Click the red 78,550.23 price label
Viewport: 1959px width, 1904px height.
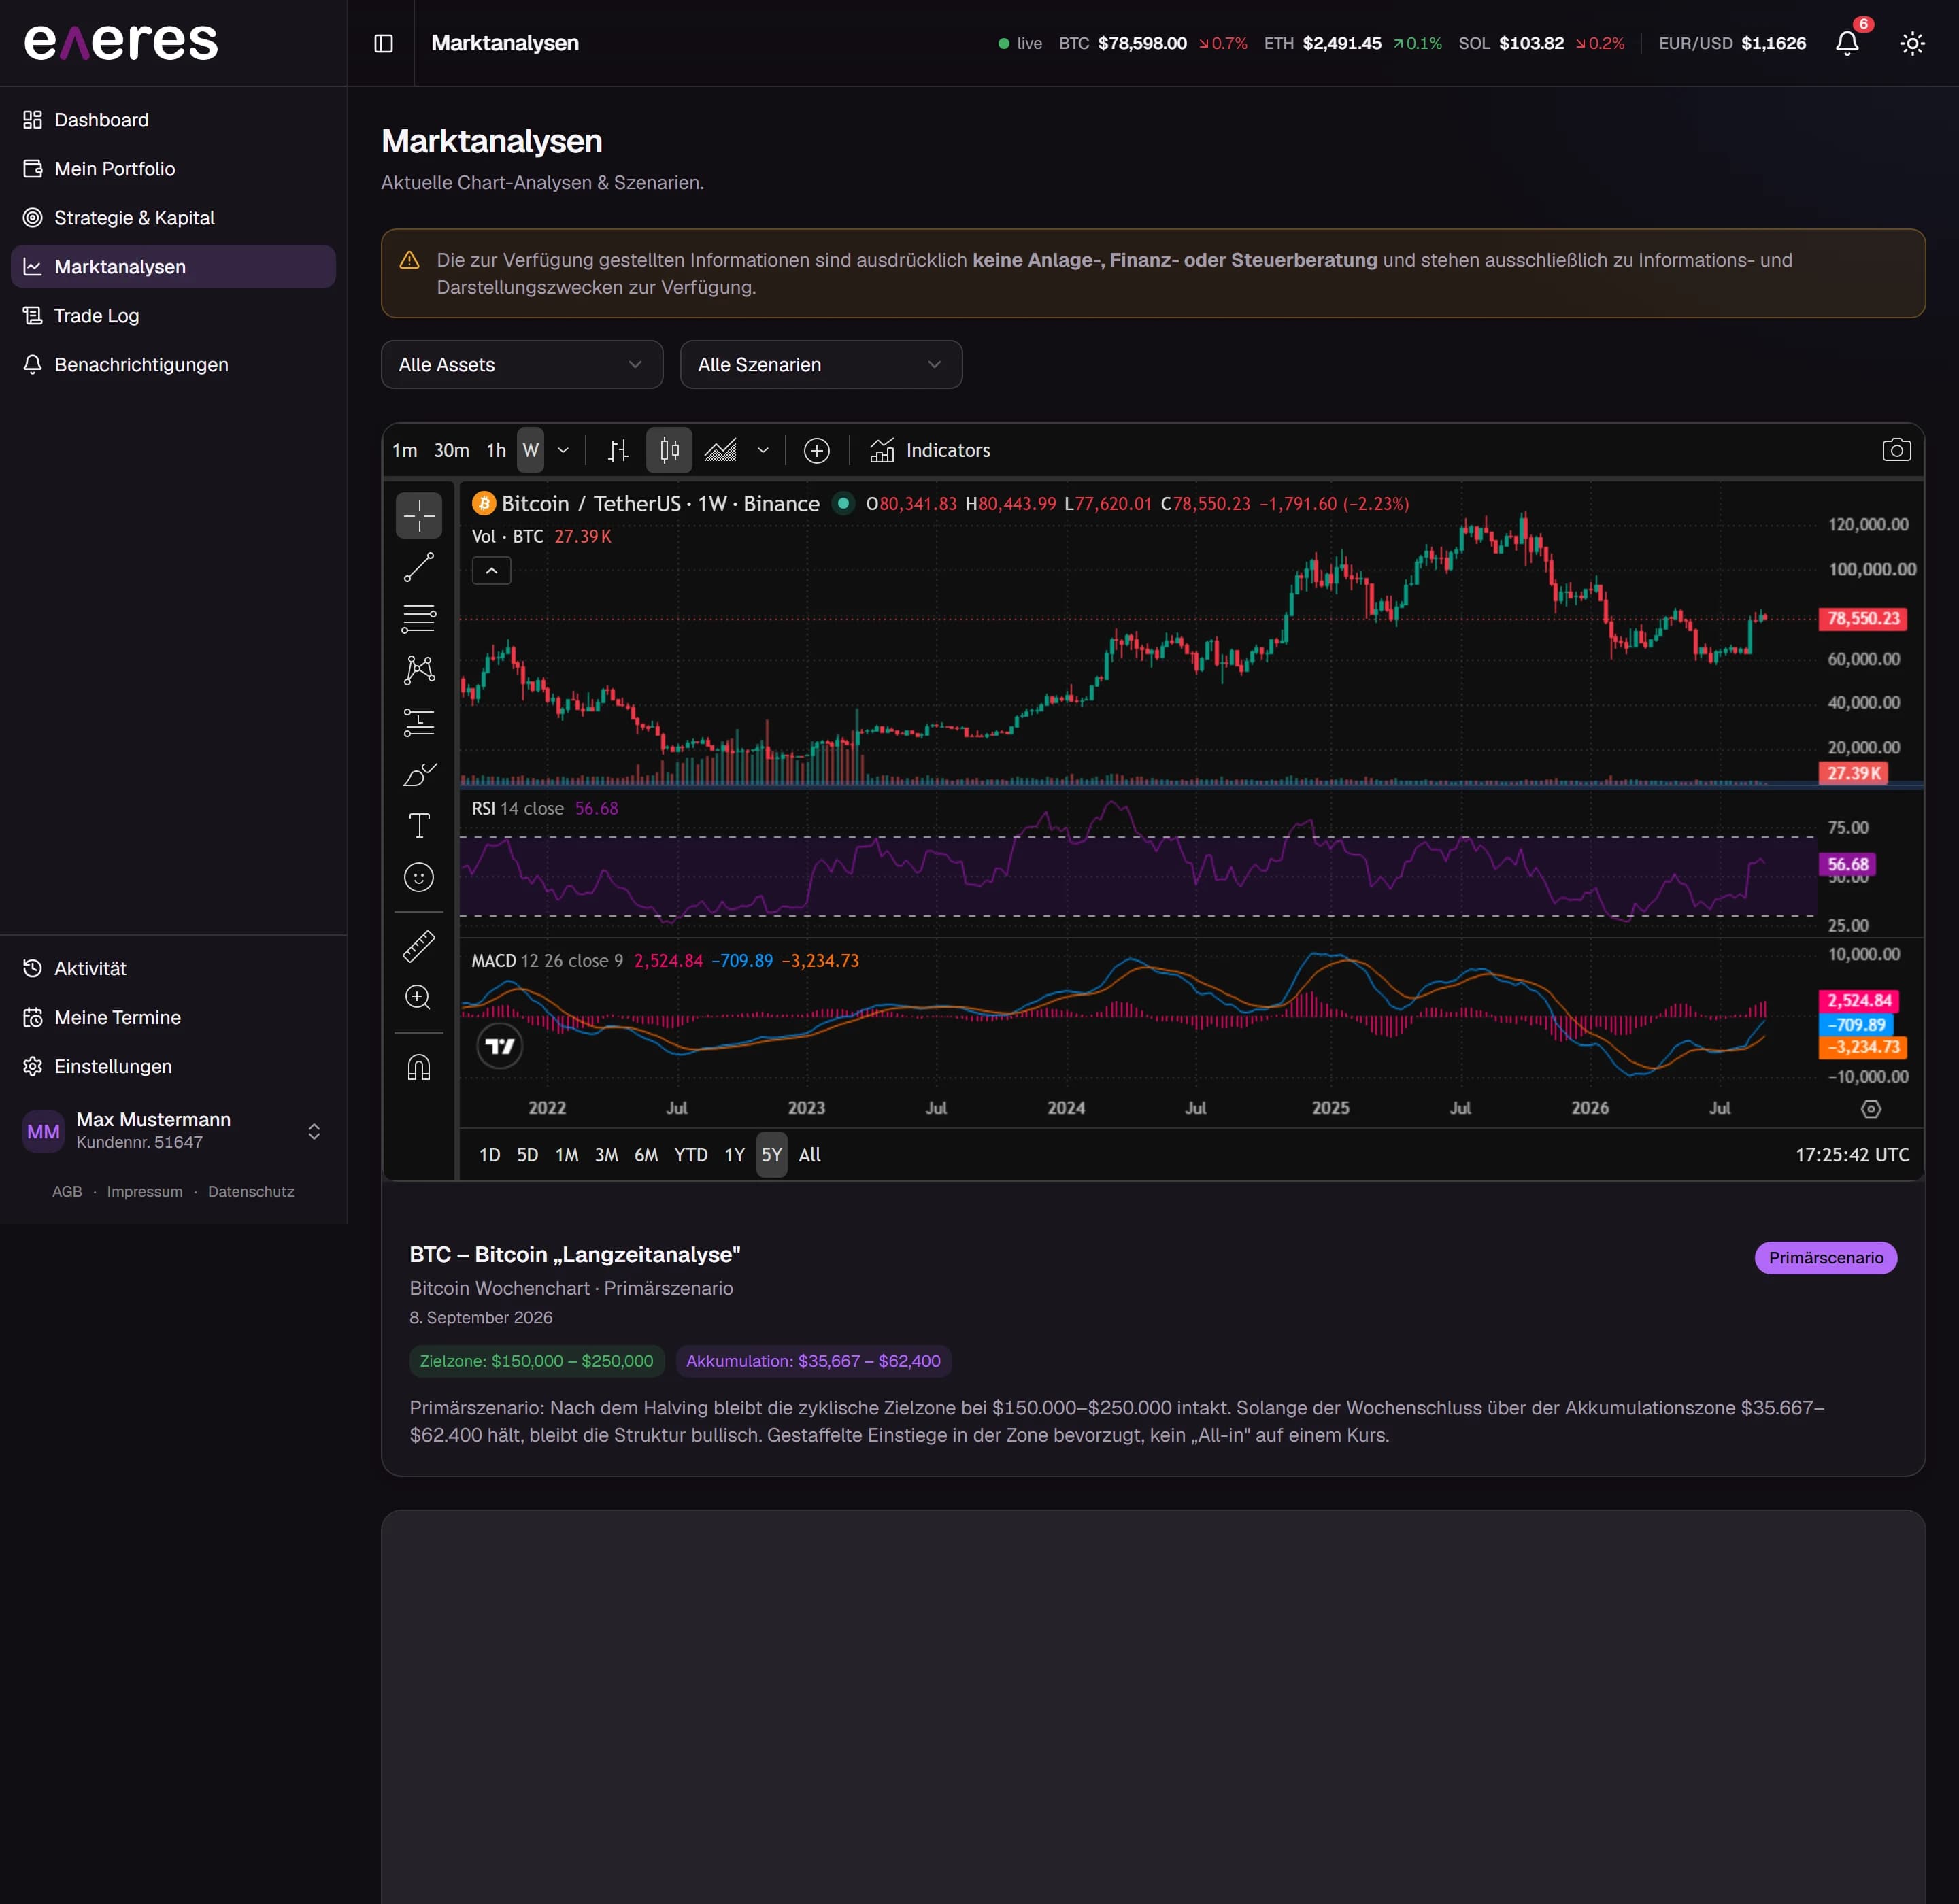coord(1862,618)
